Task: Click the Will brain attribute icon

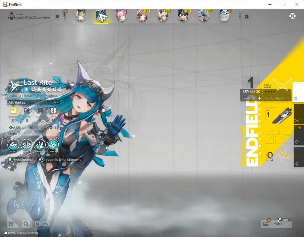Action: (53, 111)
